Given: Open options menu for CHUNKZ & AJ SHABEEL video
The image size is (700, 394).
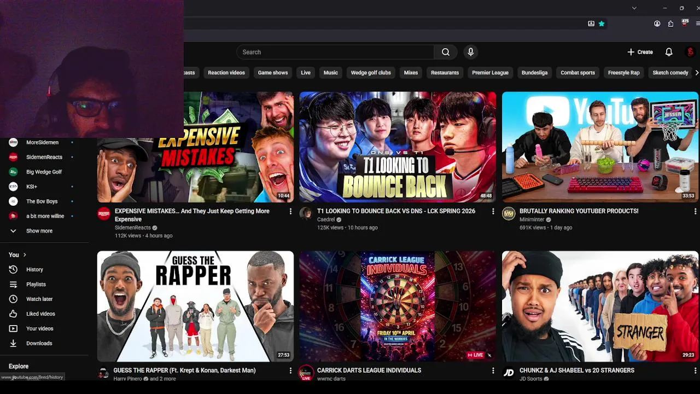Looking at the screenshot, I should [x=695, y=370].
